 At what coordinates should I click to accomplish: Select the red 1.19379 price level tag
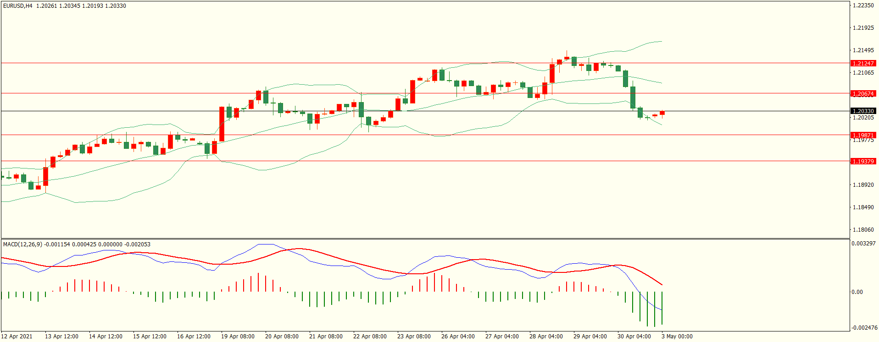pos(863,162)
